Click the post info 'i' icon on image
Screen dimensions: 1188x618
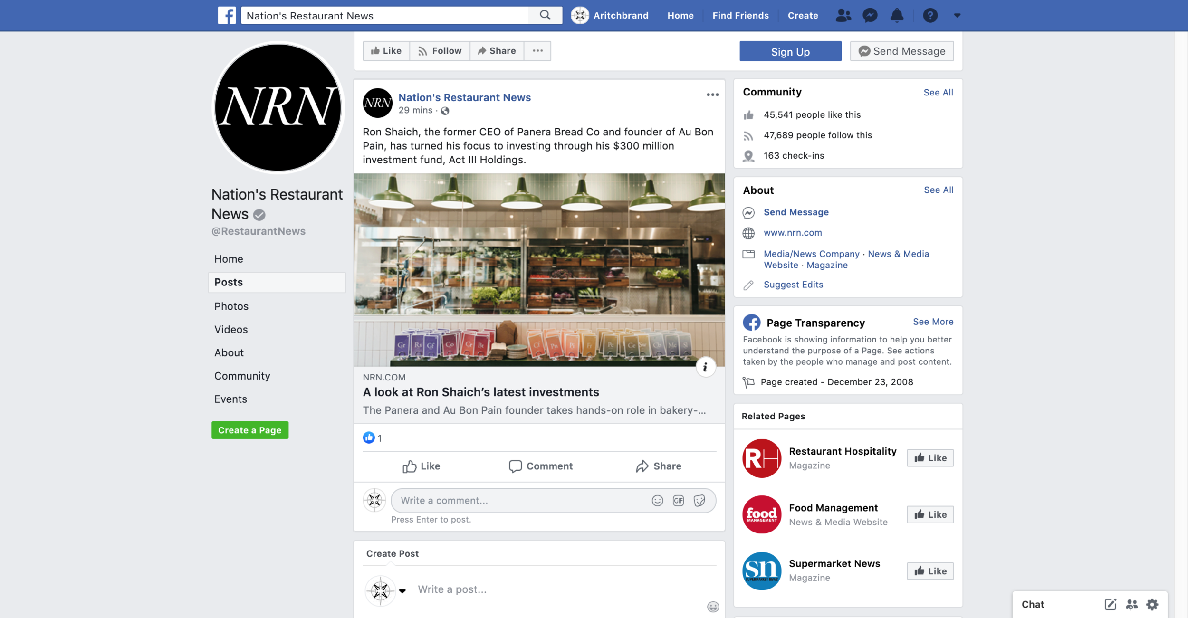(x=705, y=367)
